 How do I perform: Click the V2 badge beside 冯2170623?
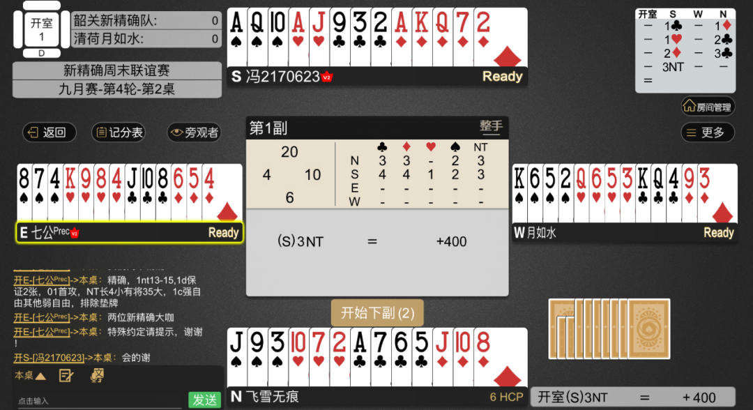(327, 77)
